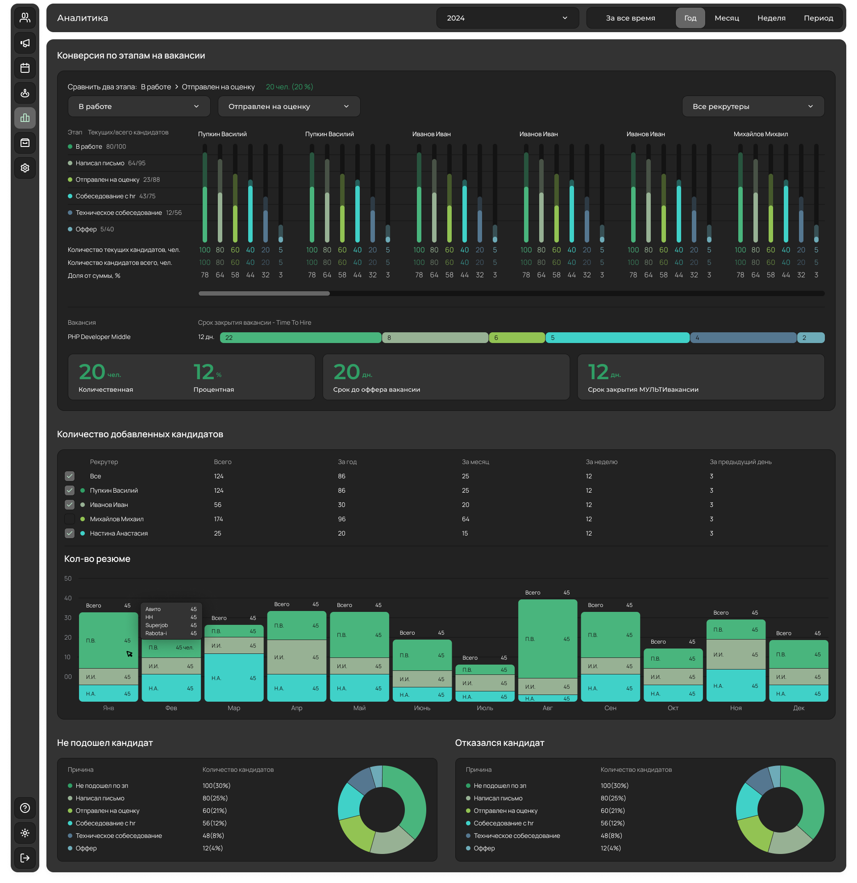Select the Период range button
This screenshot has height=883, width=857.
(818, 18)
